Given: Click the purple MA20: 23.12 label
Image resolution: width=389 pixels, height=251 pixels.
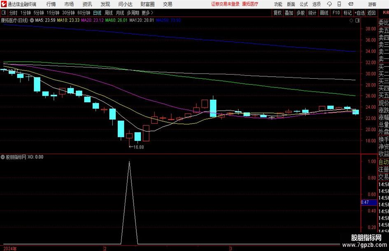Looking at the screenshot, I should click(x=92, y=20).
